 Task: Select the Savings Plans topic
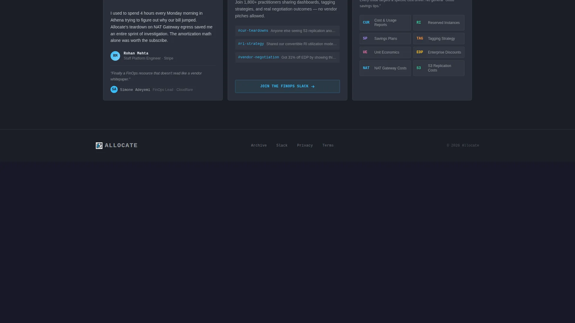pyautogui.click(x=385, y=39)
